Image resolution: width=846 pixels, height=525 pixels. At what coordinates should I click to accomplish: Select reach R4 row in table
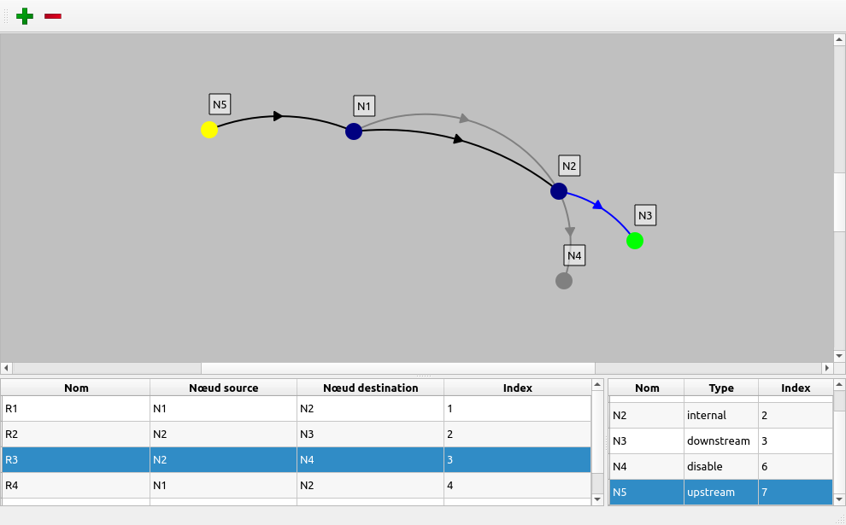coord(76,486)
